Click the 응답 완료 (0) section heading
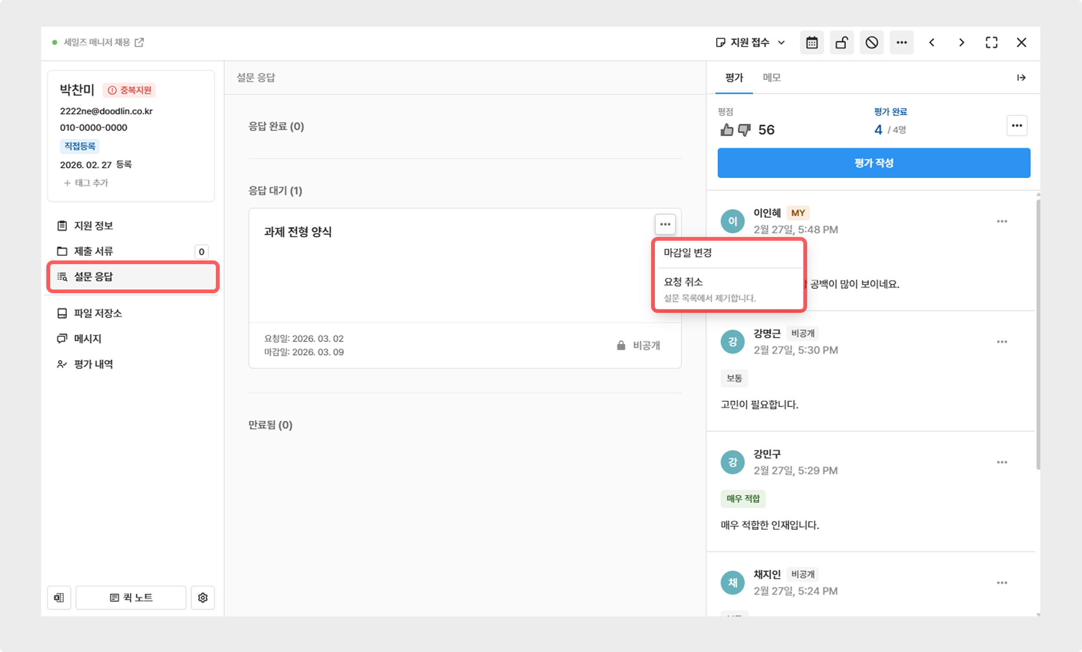The height and width of the screenshot is (652, 1082). click(x=276, y=126)
